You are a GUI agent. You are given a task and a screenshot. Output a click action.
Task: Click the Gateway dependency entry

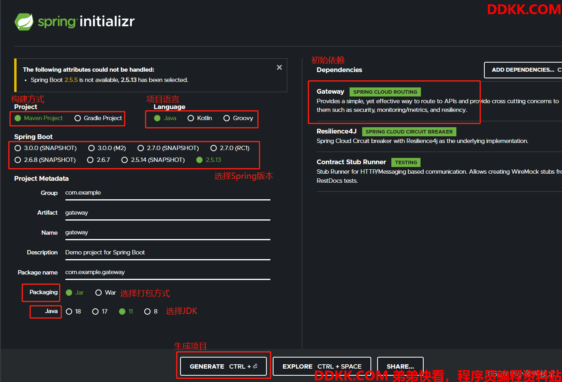click(439, 101)
